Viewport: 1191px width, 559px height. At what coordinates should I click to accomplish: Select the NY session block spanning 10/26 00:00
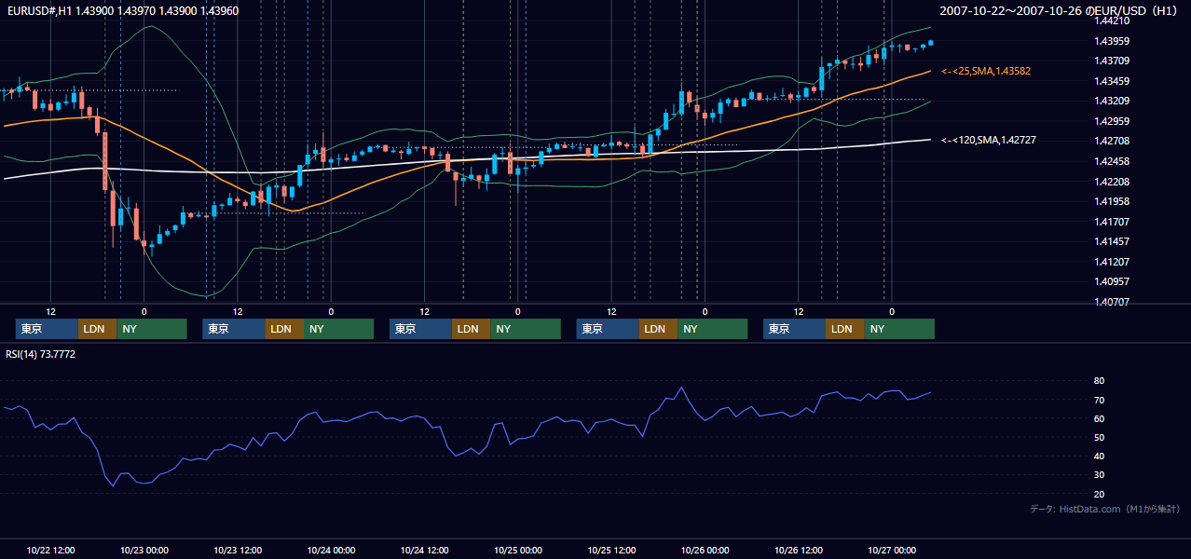point(712,329)
